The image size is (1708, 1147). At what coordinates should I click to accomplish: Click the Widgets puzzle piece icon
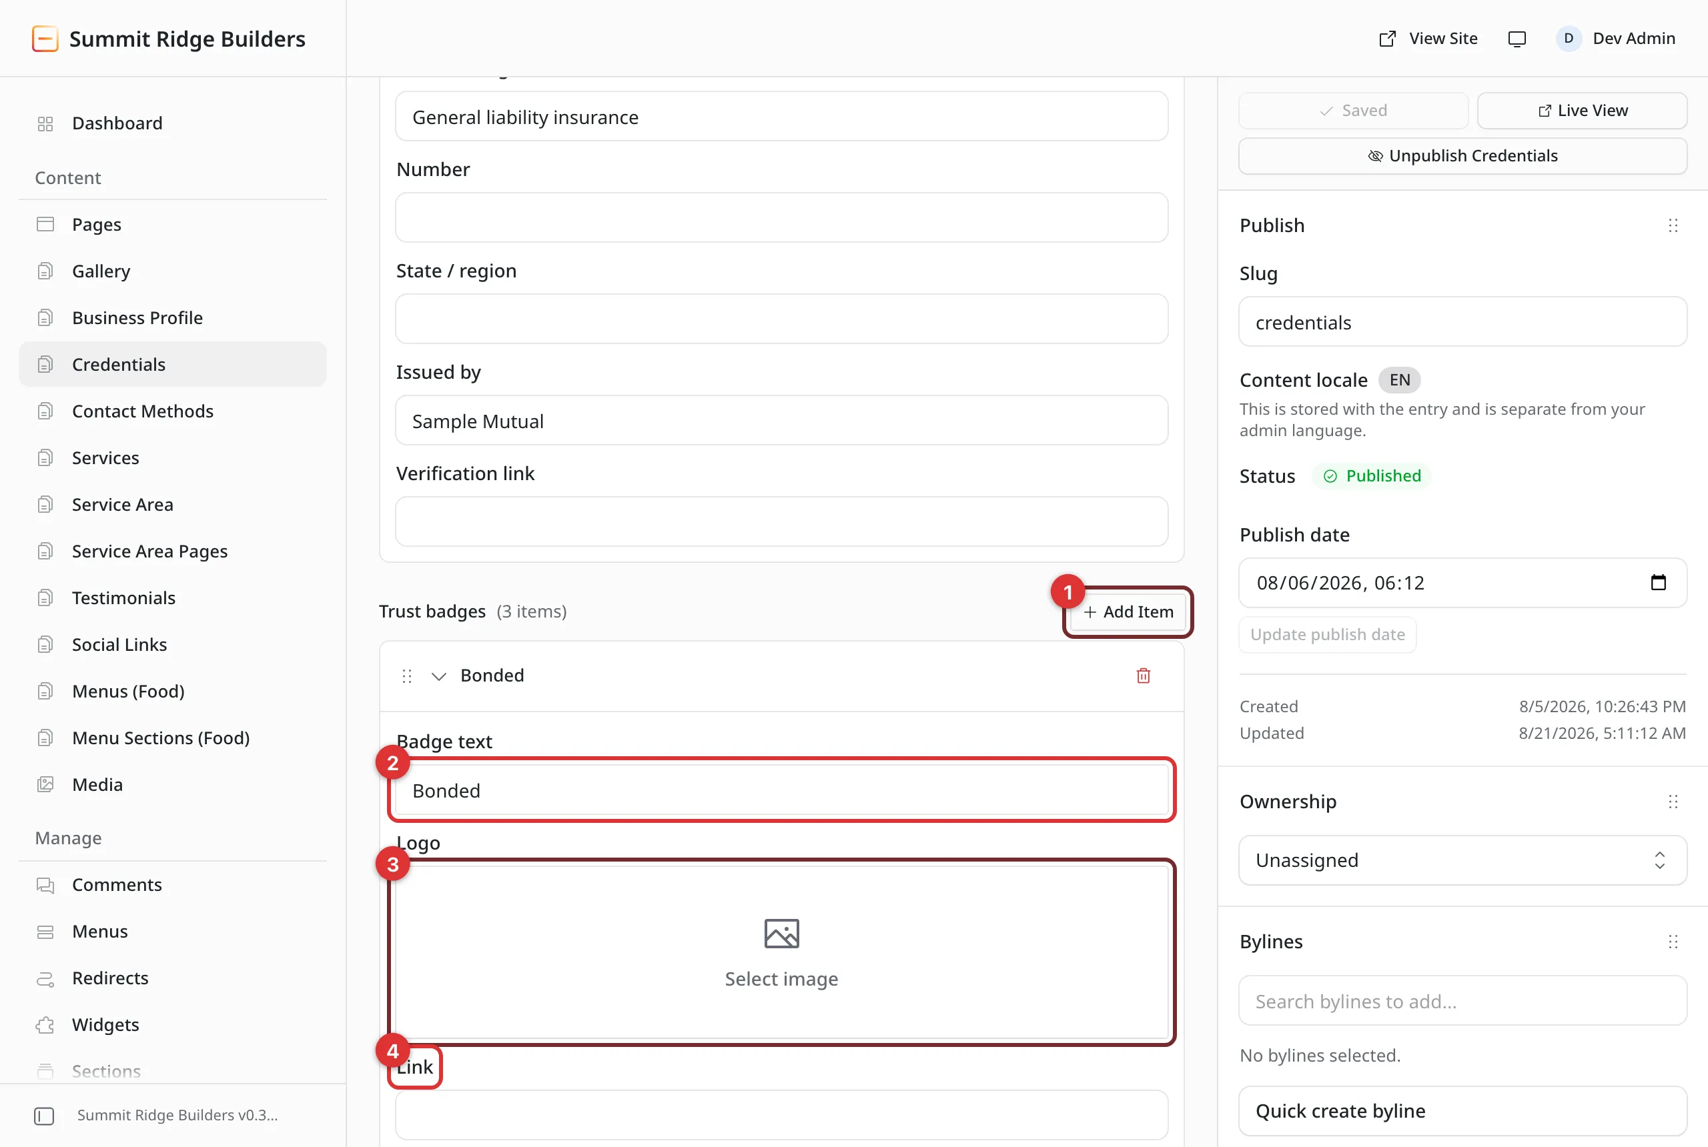pos(45,1025)
